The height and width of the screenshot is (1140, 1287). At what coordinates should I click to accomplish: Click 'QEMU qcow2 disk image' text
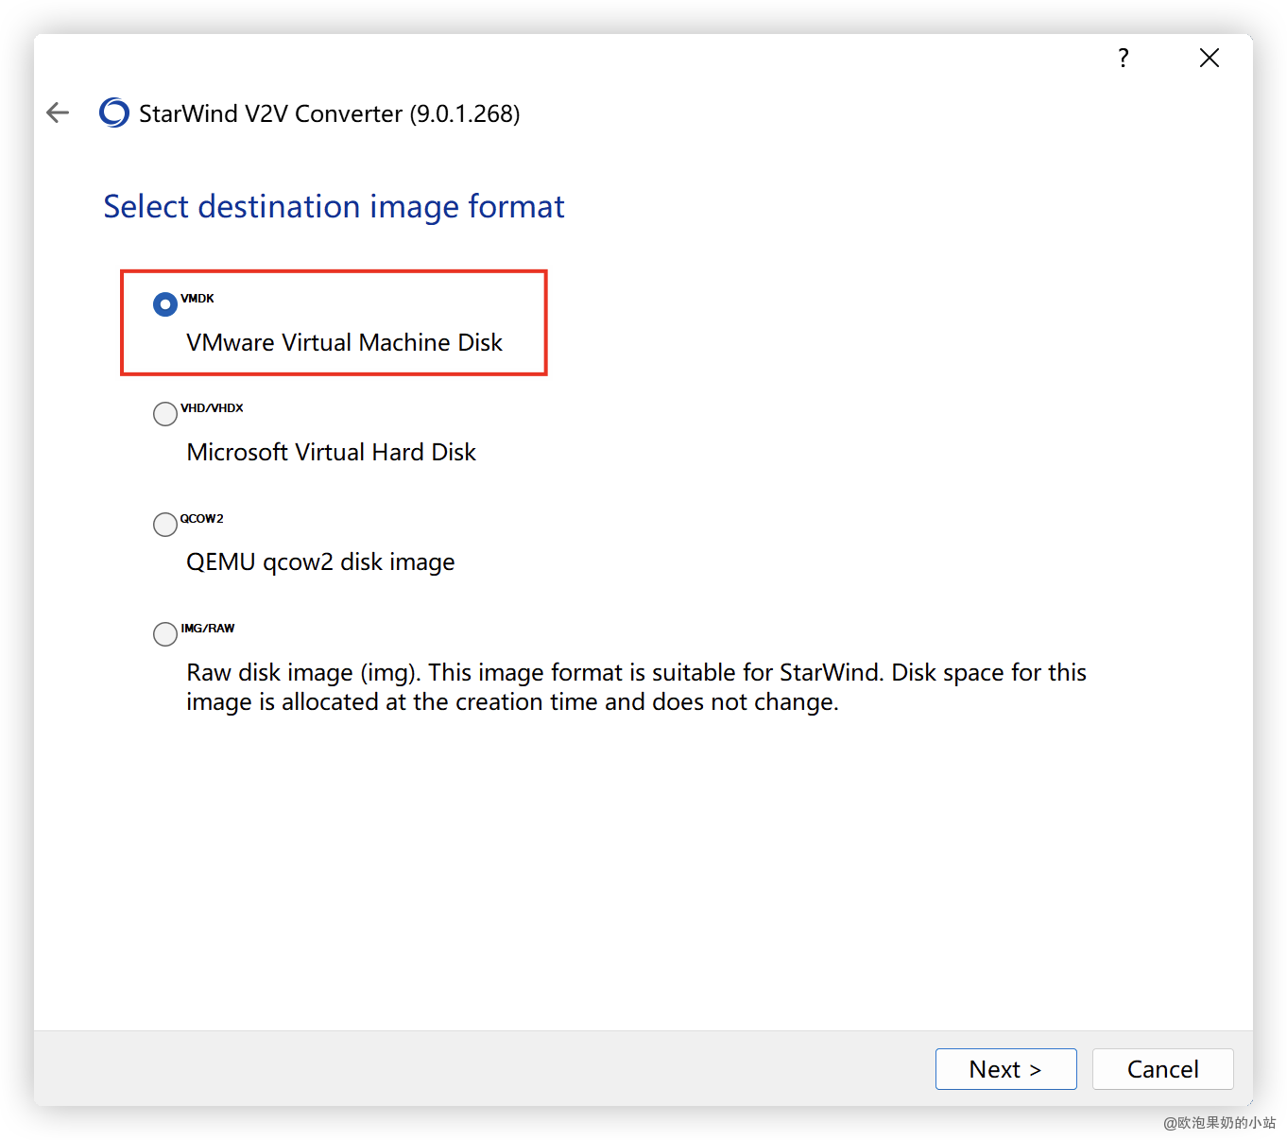(x=320, y=562)
